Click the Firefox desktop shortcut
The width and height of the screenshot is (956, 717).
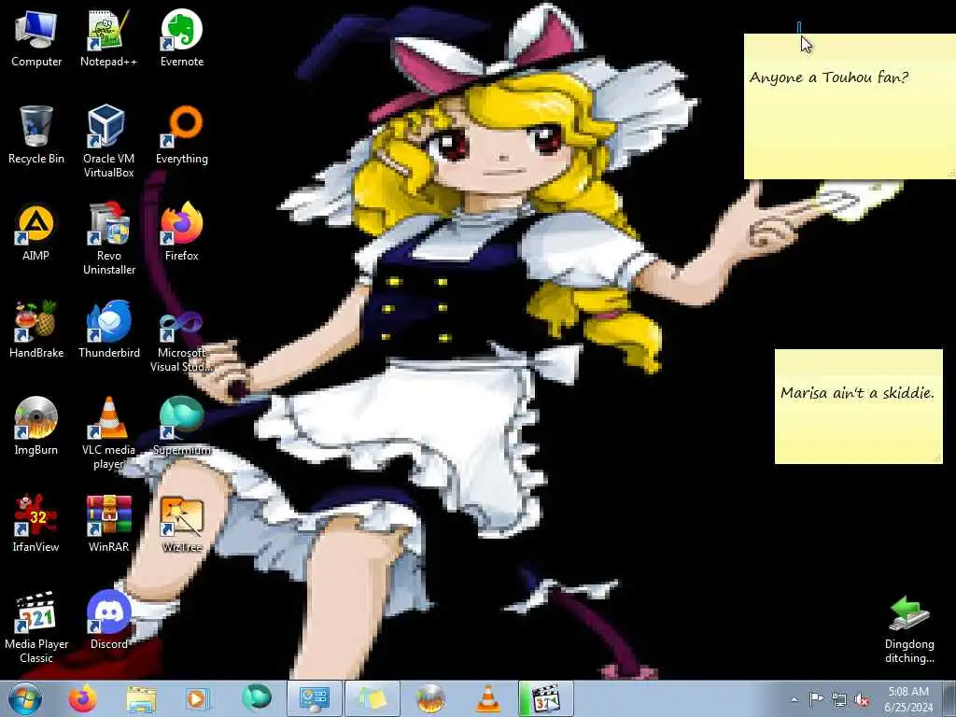[182, 232]
